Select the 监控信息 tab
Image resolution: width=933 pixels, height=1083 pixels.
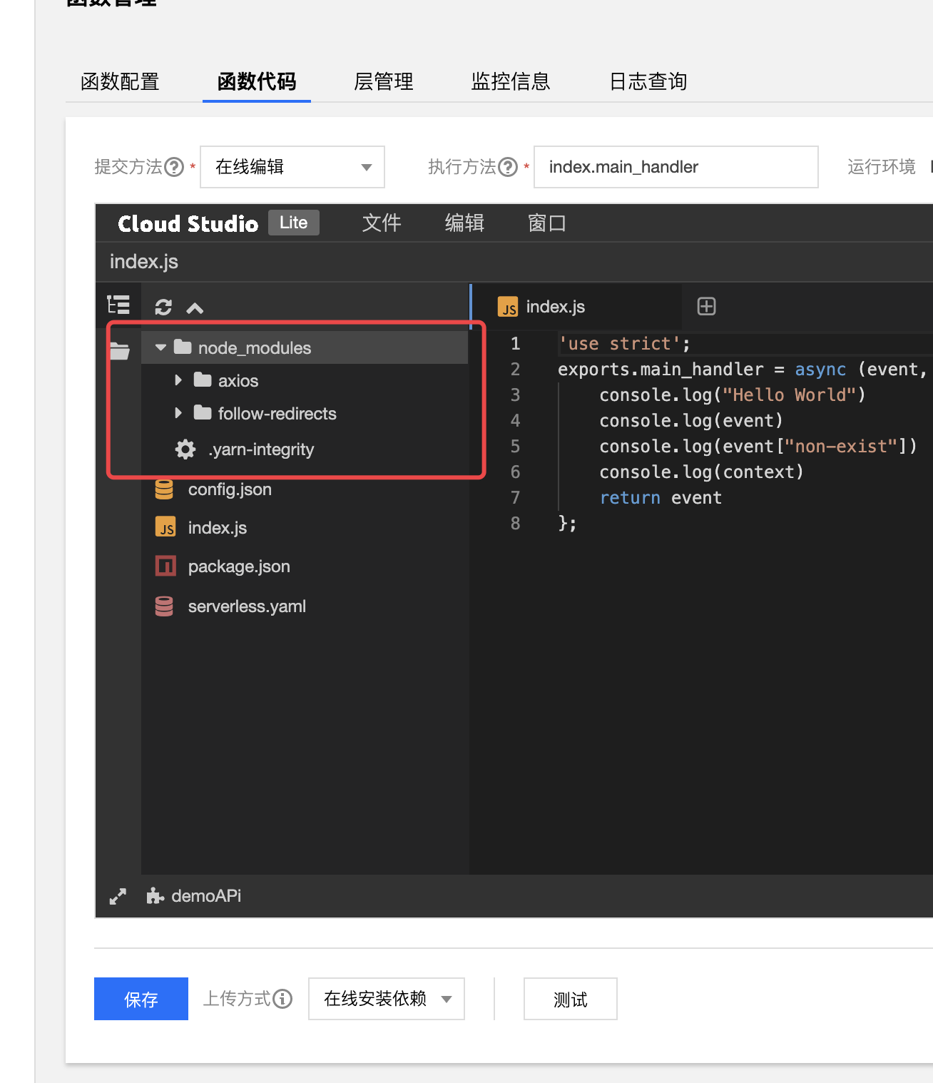pyautogui.click(x=511, y=82)
